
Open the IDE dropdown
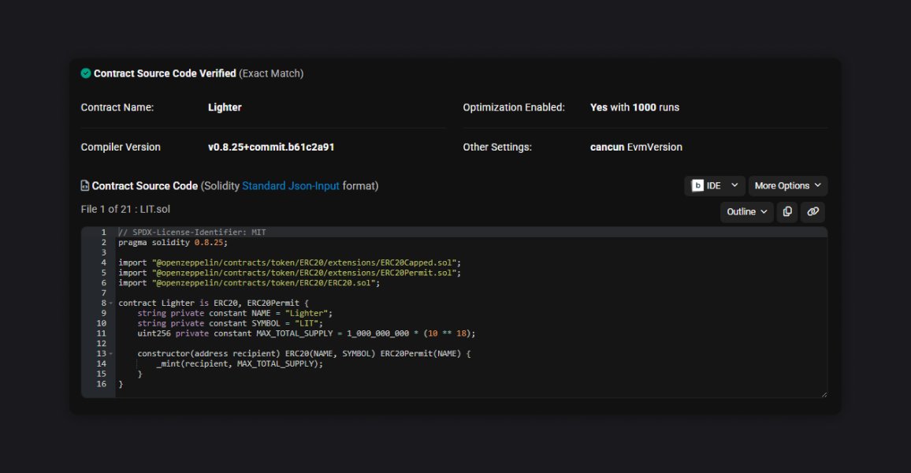click(x=715, y=186)
